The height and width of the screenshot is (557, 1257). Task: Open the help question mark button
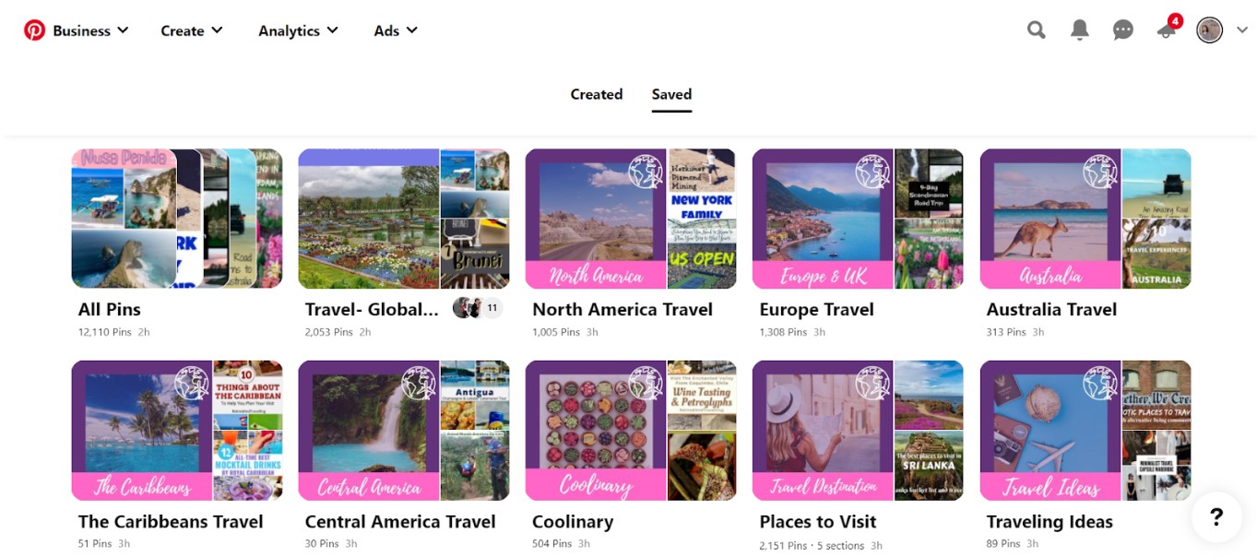point(1216,516)
